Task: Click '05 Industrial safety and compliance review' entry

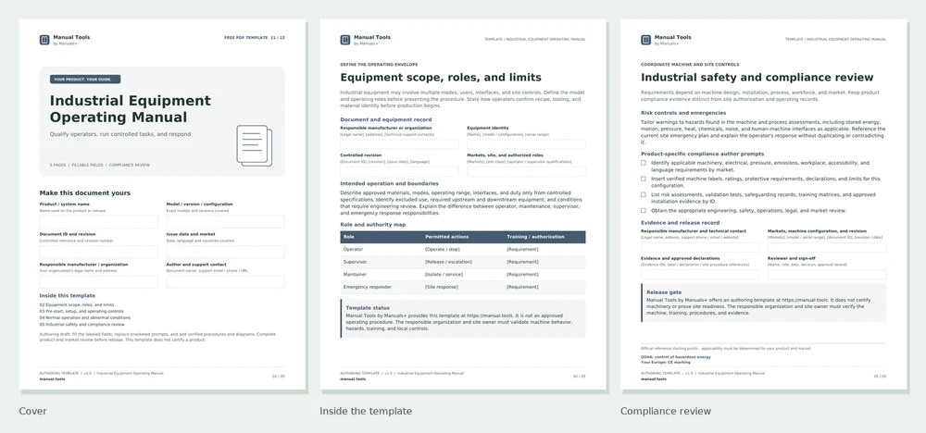Action: click(82, 325)
